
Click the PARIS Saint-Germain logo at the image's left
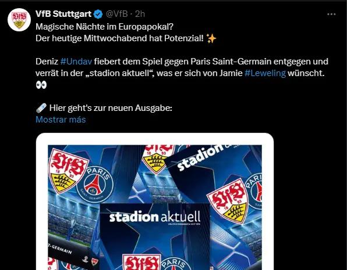pyautogui.click(x=95, y=184)
